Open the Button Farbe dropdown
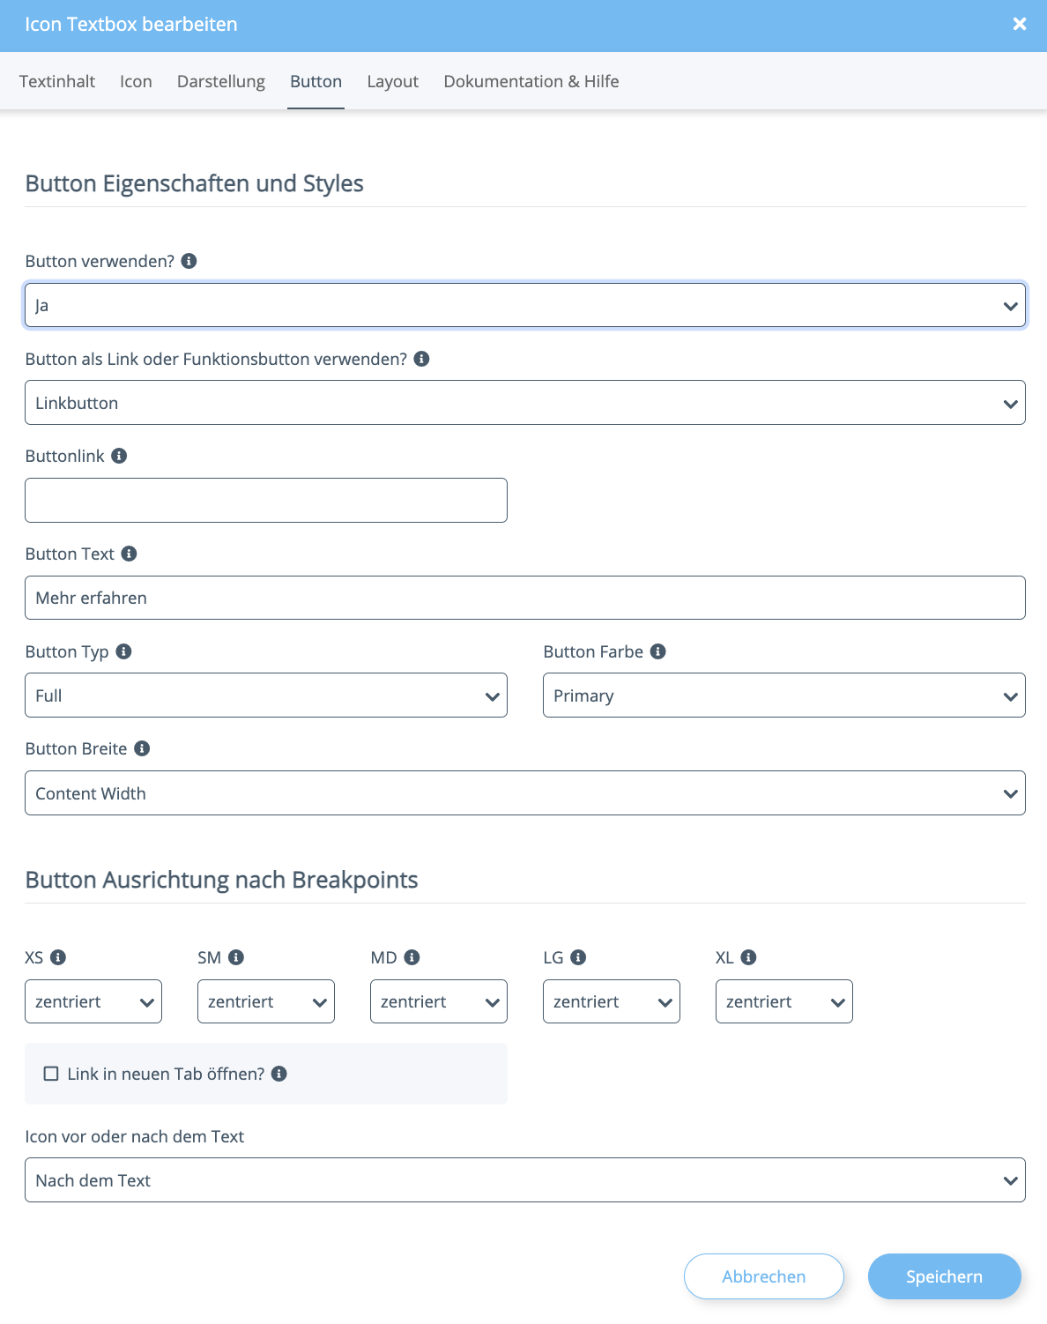The image size is (1047, 1324). tap(783, 695)
